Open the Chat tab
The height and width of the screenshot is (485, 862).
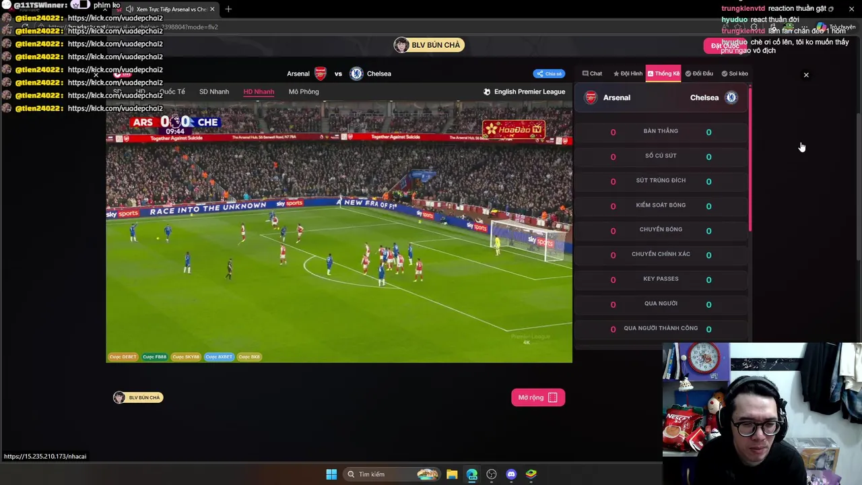tap(592, 73)
